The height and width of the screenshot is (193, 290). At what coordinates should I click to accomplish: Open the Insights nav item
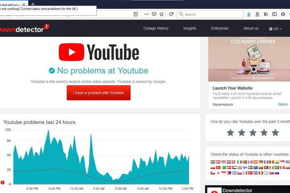[190, 28]
